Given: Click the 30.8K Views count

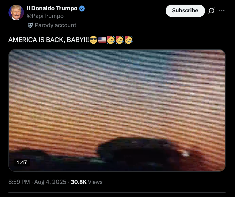Looking at the screenshot, I should click(x=87, y=182).
